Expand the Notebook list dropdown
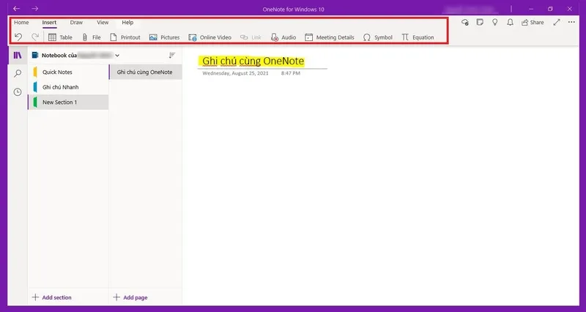Viewport: 586px width, 312px height. click(x=117, y=56)
